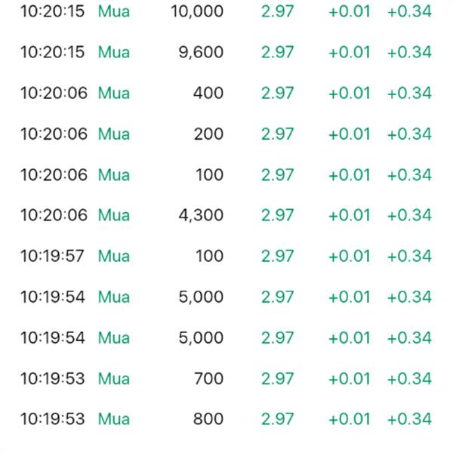Click the +0.34 percent in the 200 row

click(x=409, y=134)
